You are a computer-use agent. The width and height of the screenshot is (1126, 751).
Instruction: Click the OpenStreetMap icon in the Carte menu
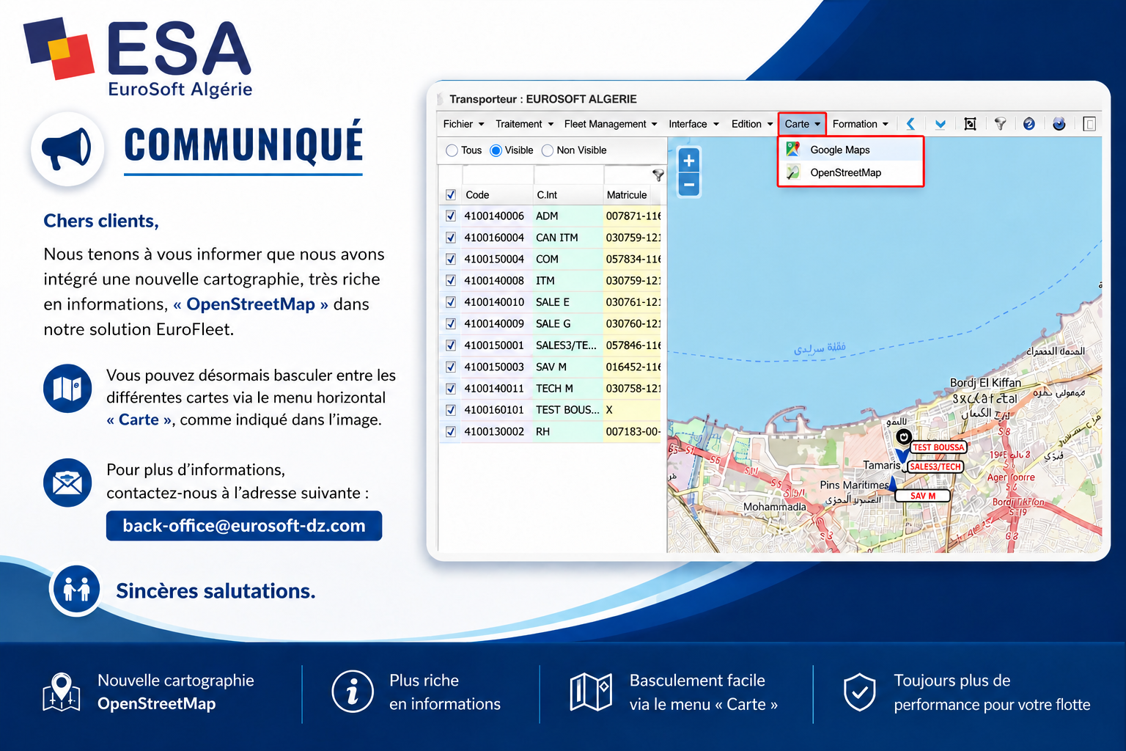pyautogui.click(x=793, y=172)
